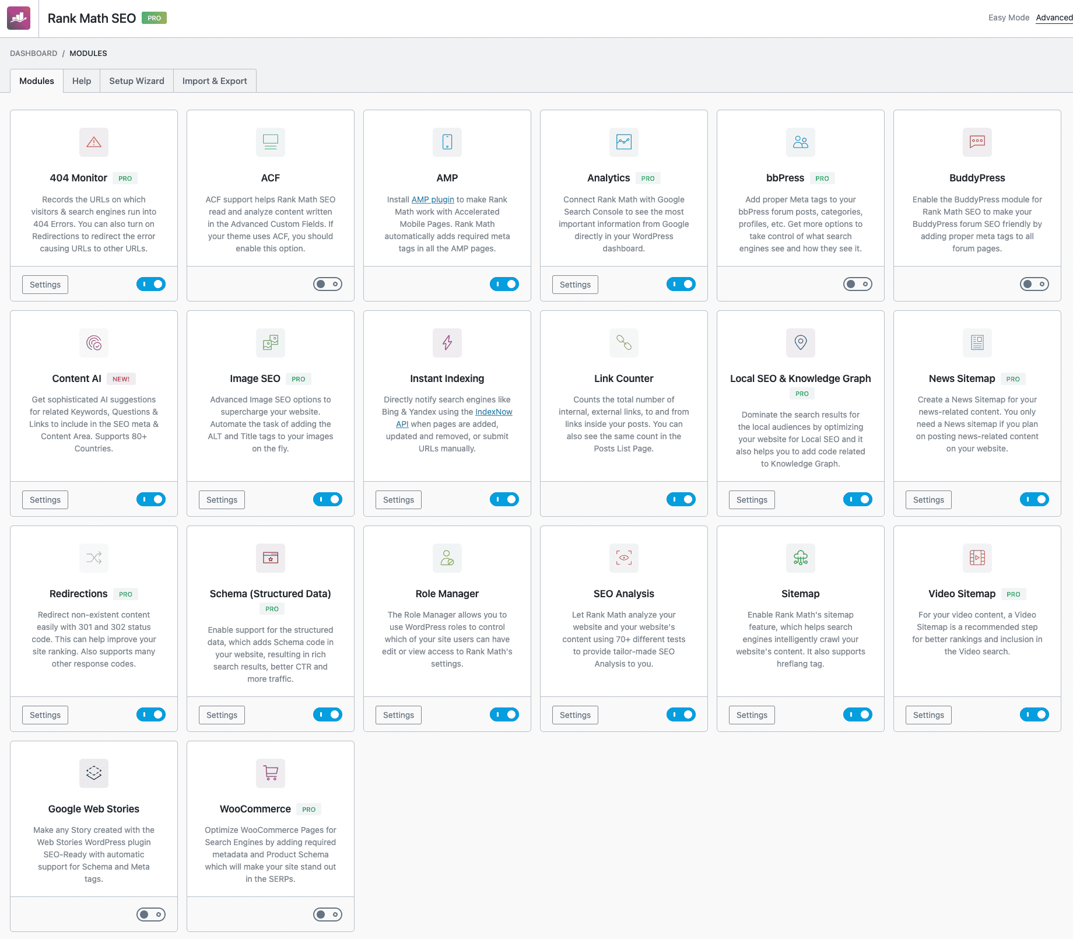Disable the Link Counter toggle
The width and height of the screenshot is (1073, 939).
tap(681, 499)
